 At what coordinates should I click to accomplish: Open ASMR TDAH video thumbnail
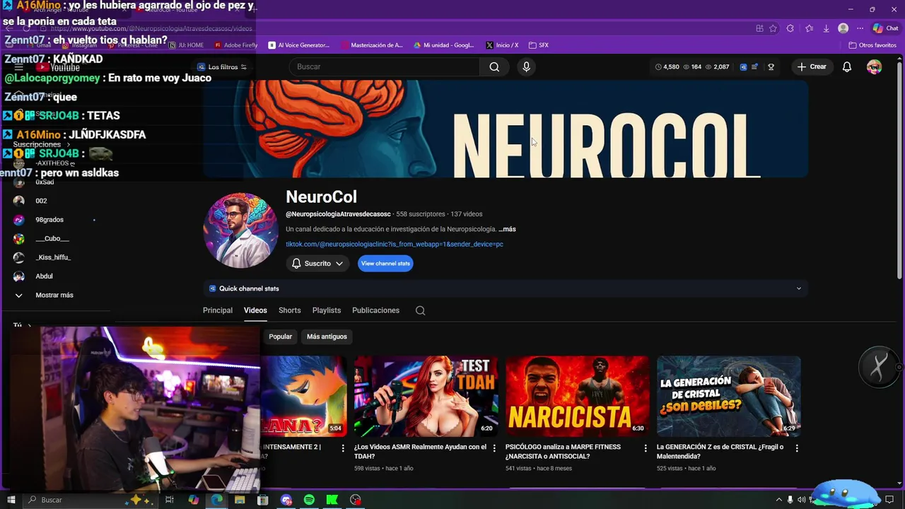coord(426,396)
